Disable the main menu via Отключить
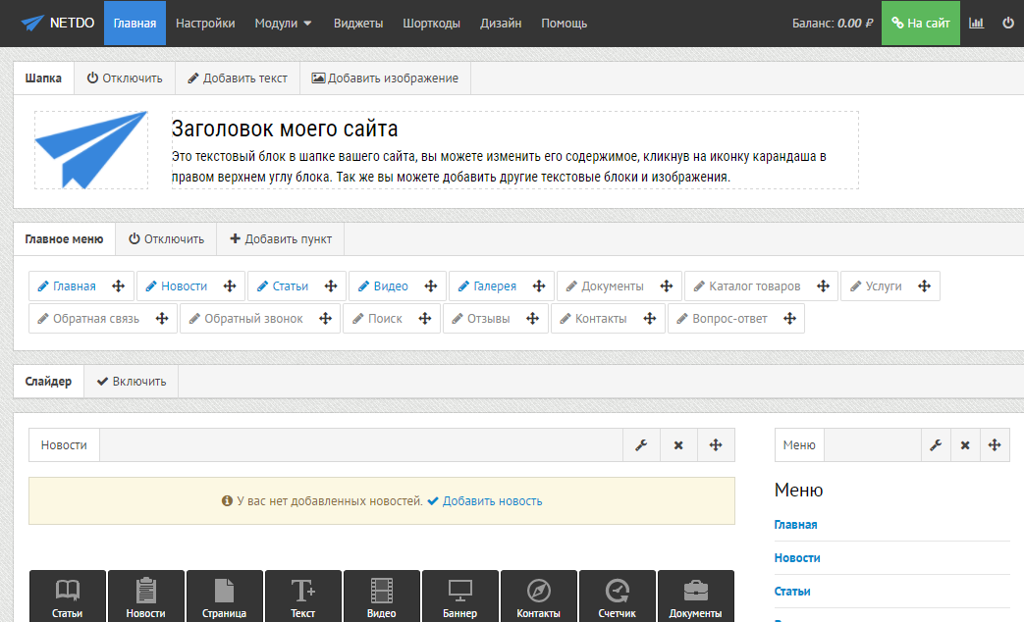Image resolution: width=1024 pixels, height=622 pixels. pyautogui.click(x=165, y=238)
